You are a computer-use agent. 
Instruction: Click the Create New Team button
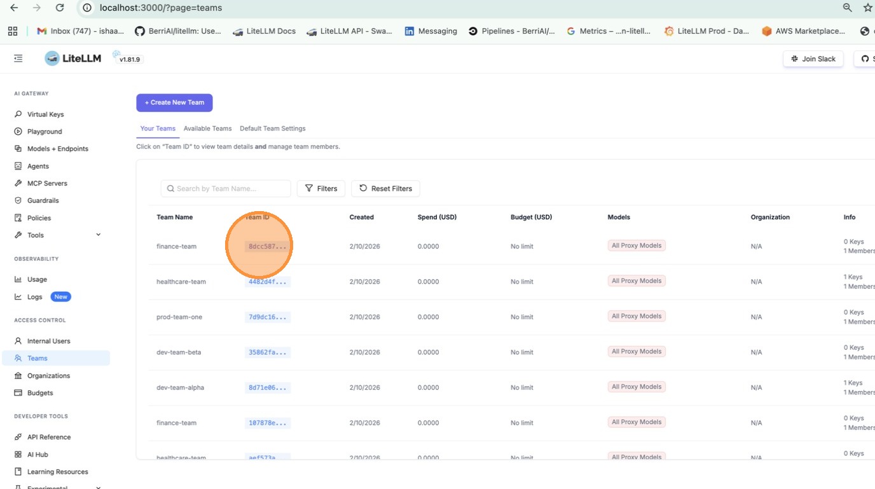coord(174,102)
